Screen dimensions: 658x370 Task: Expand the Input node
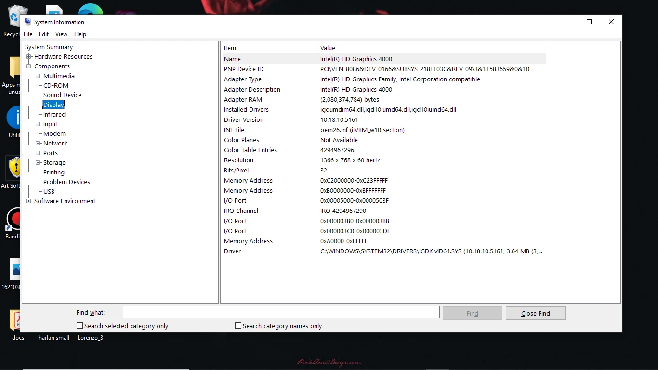point(38,124)
